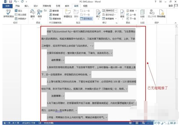Toggle the 显示批注 show comments button
Screen dimensions: 186x129
86,19
